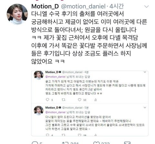Click the 4시간 timestamp on main tweet
The image size is (155, 144).
click(x=117, y=6)
